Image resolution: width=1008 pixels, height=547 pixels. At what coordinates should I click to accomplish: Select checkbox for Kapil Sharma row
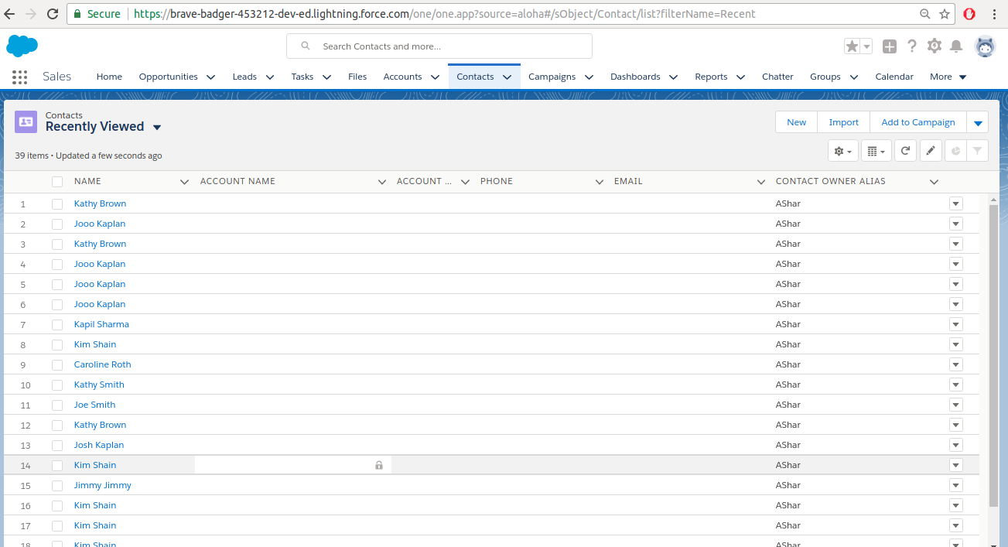pos(57,324)
